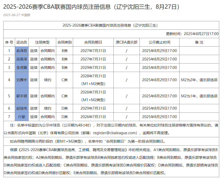The width and height of the screenshot is (221, 179).
Task: Click 续约 in 赵继伟's row
Action: [x=48, y=108]
